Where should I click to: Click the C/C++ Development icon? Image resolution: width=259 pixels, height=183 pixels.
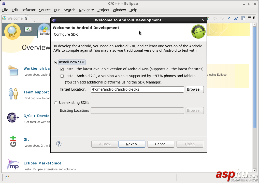(13, 117)
